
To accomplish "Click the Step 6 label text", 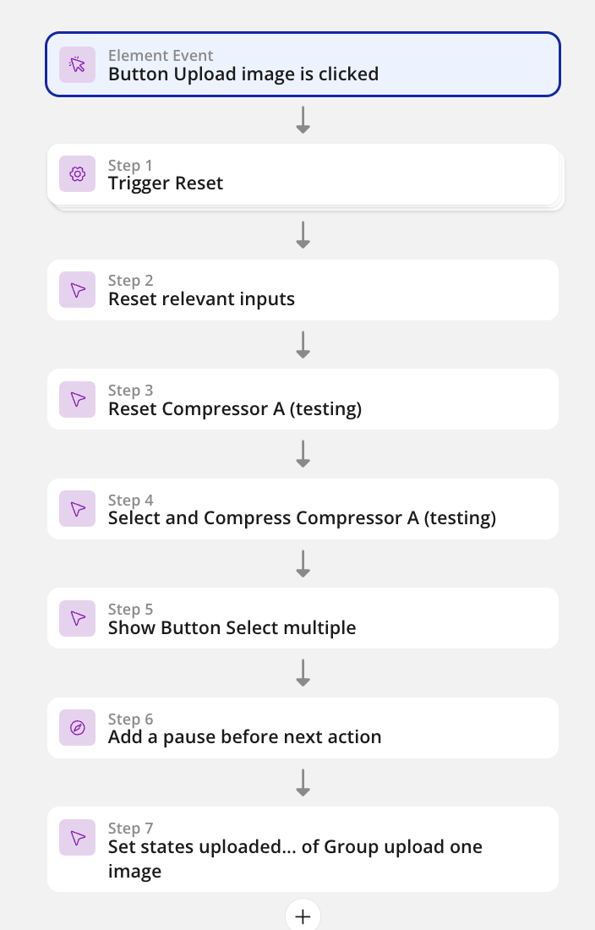I will pos(130,719).
